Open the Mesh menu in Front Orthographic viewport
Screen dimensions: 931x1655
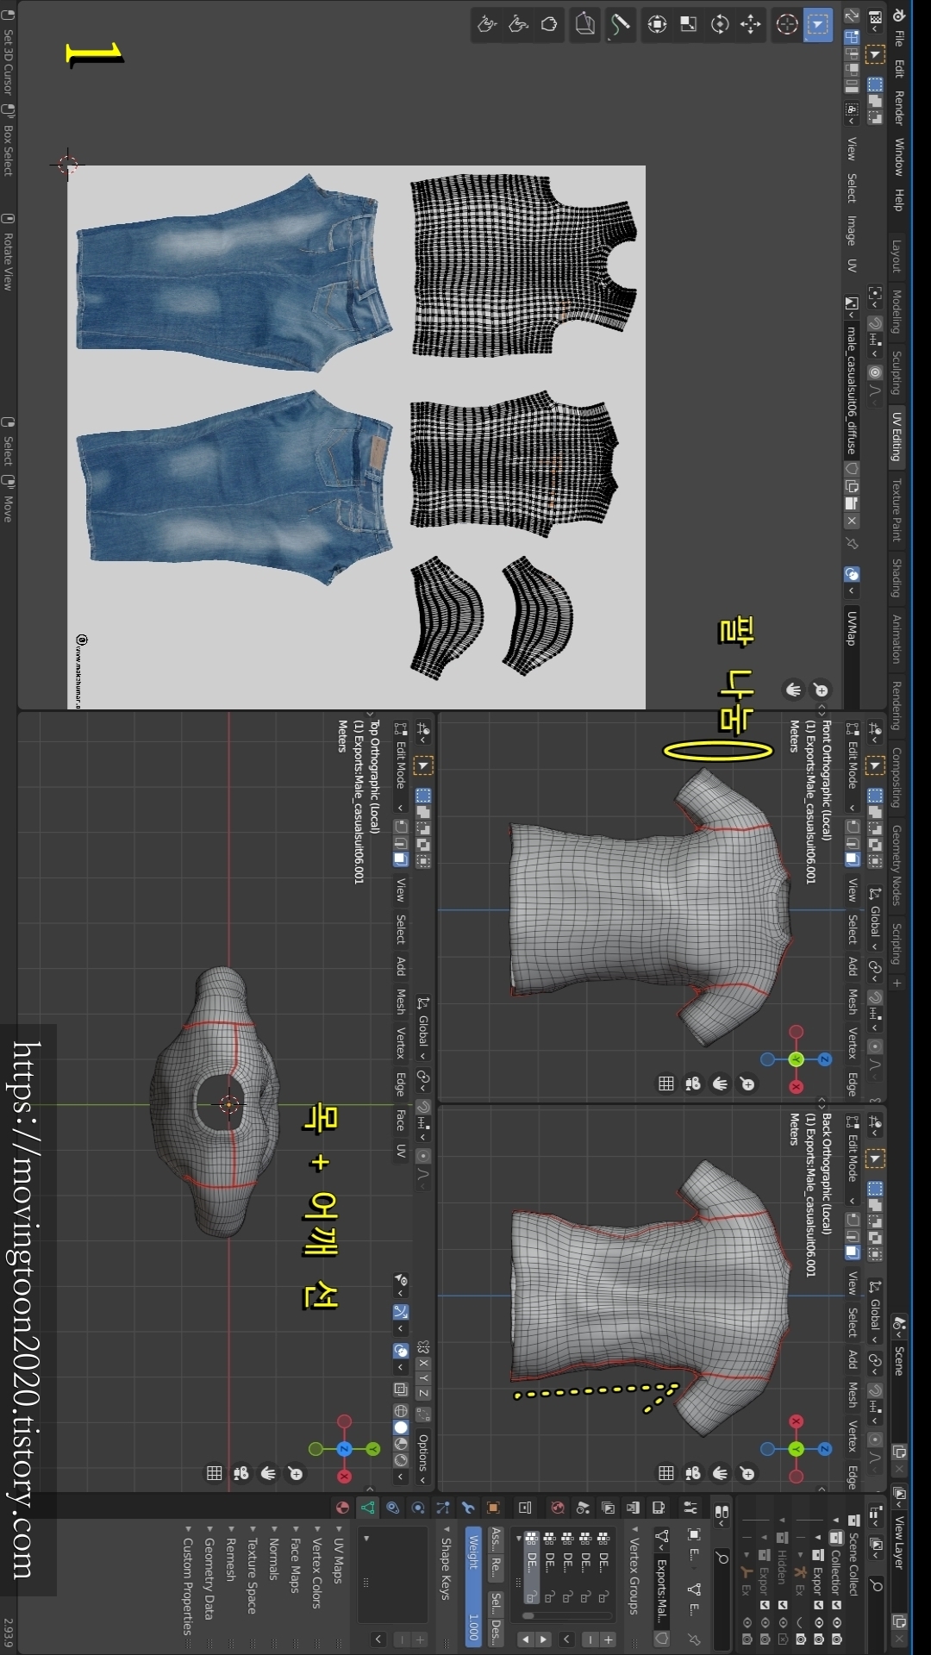point(852,1002)
